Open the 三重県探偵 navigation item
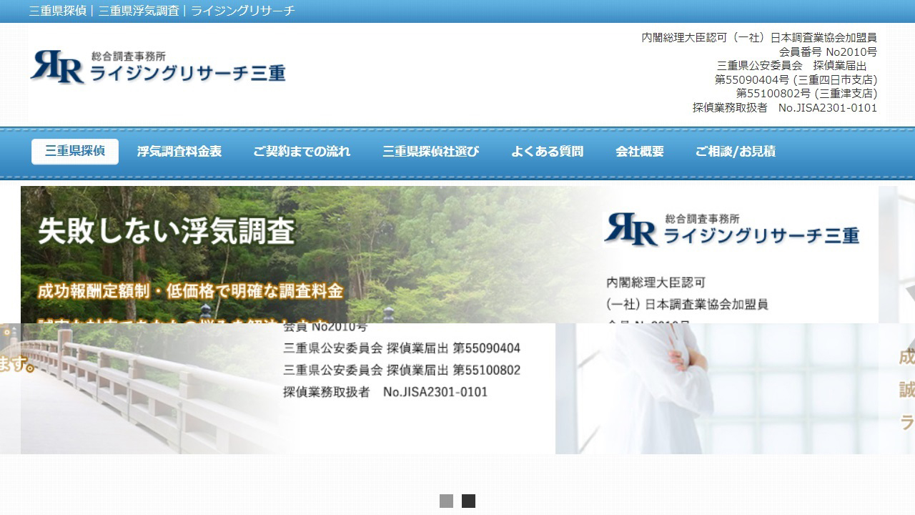The width and height of the screenshot is (915, 515). (x=75, y=151)
